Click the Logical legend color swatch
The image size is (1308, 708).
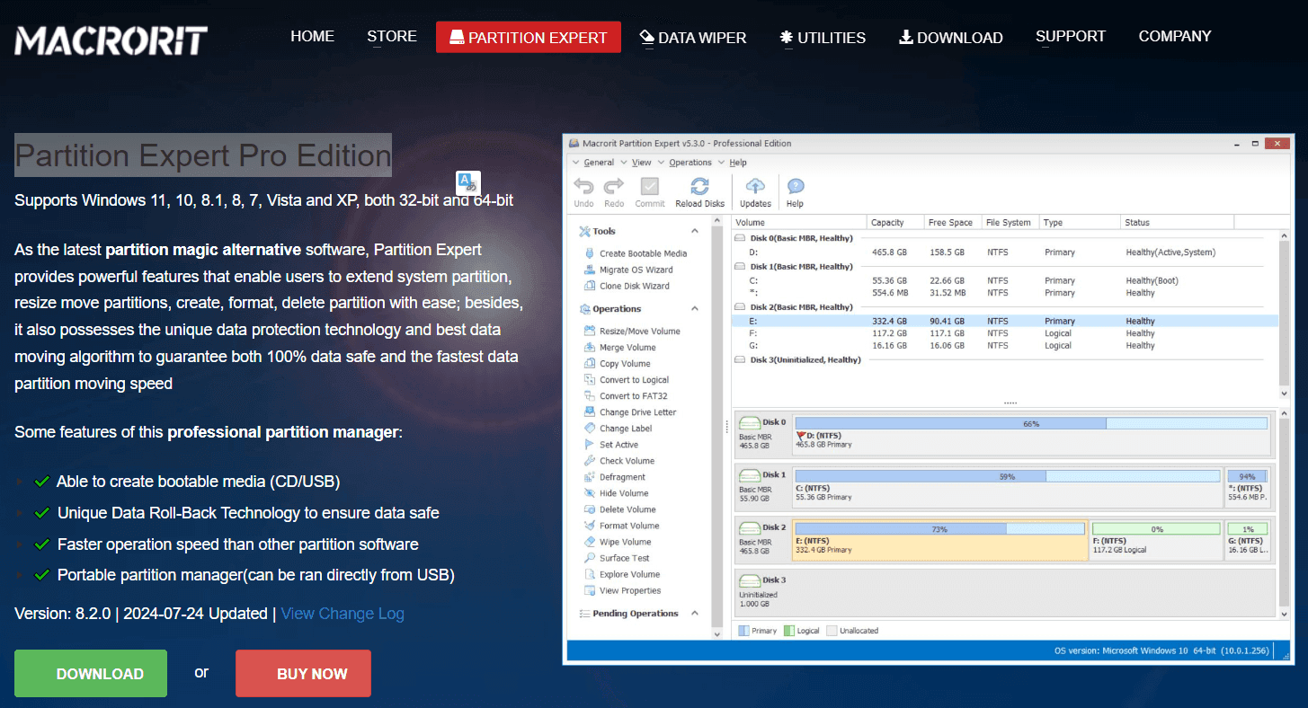(789, 631)
